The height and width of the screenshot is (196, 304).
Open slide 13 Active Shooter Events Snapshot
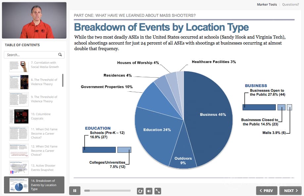(x=34, y=168)
